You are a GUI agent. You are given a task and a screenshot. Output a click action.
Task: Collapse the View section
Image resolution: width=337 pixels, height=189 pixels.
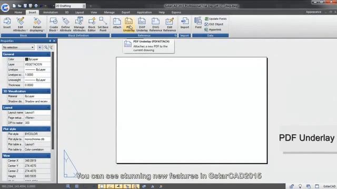[x=48, y=155]
